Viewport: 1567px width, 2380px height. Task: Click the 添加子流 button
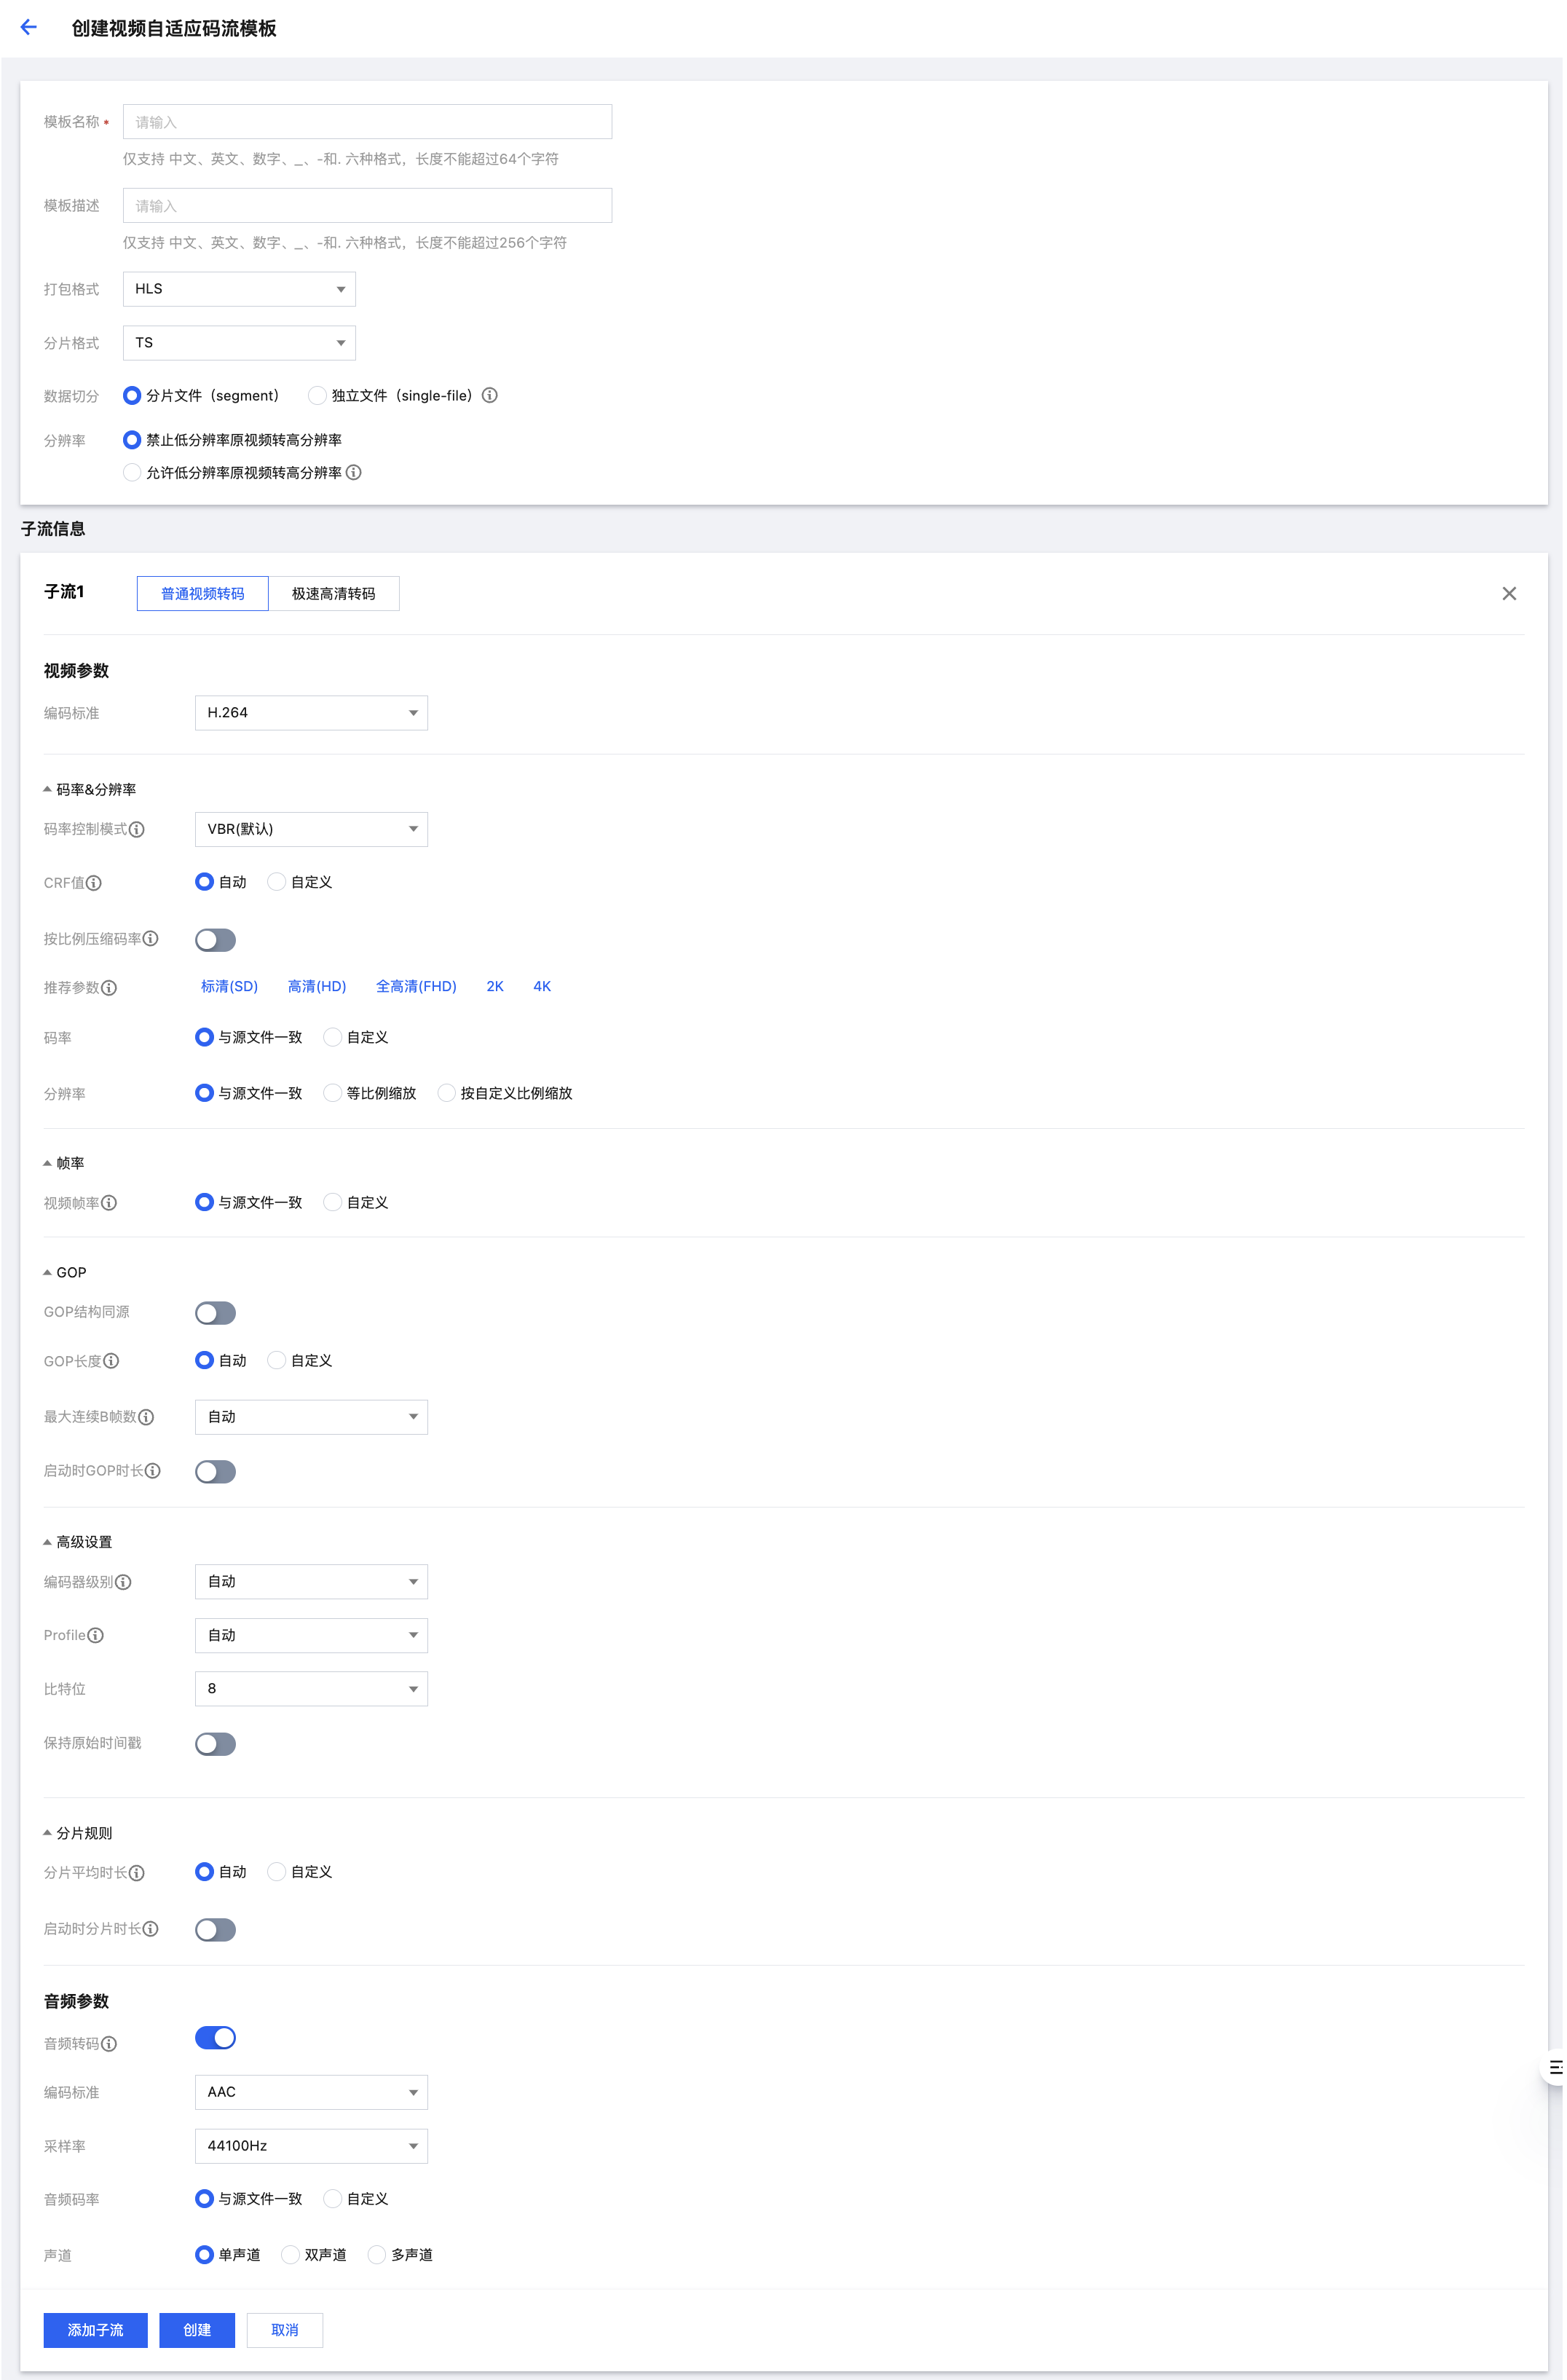[x=95, y=2330]
